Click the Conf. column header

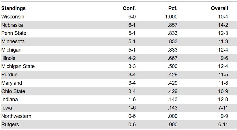tap(129, 8)
